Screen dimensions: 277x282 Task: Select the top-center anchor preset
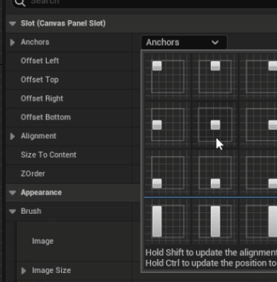[x=215, y=77]
